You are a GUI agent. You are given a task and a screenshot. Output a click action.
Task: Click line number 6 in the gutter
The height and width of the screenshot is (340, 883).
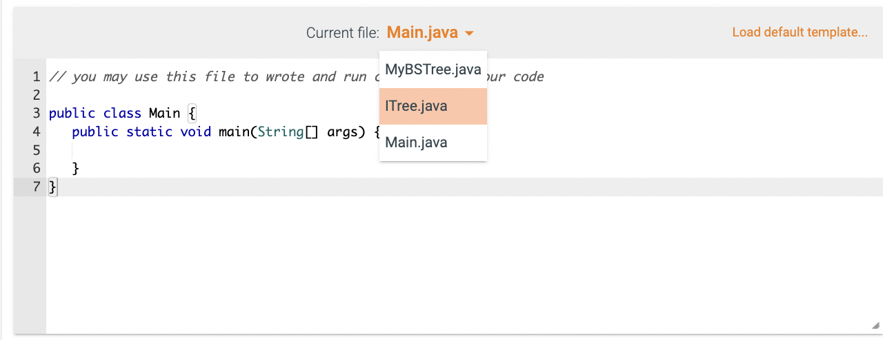tap(37, 168)
